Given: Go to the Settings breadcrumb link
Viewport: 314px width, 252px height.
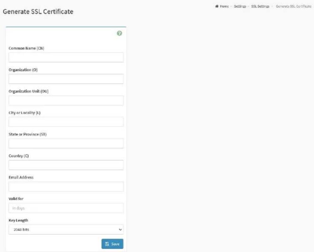Looking at the screenshot, I should pyautogui.click(x=240, y=6).
